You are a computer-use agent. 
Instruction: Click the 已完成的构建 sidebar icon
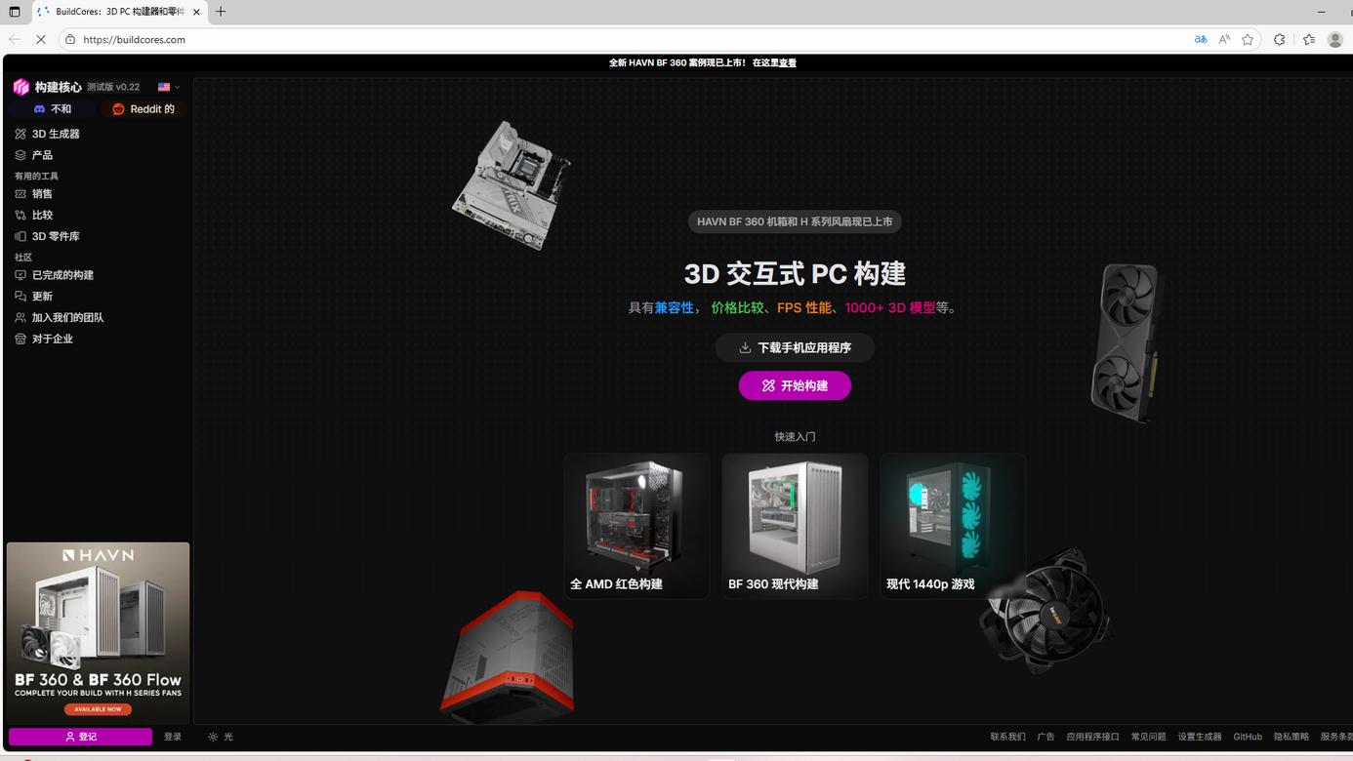coord(20,275)
